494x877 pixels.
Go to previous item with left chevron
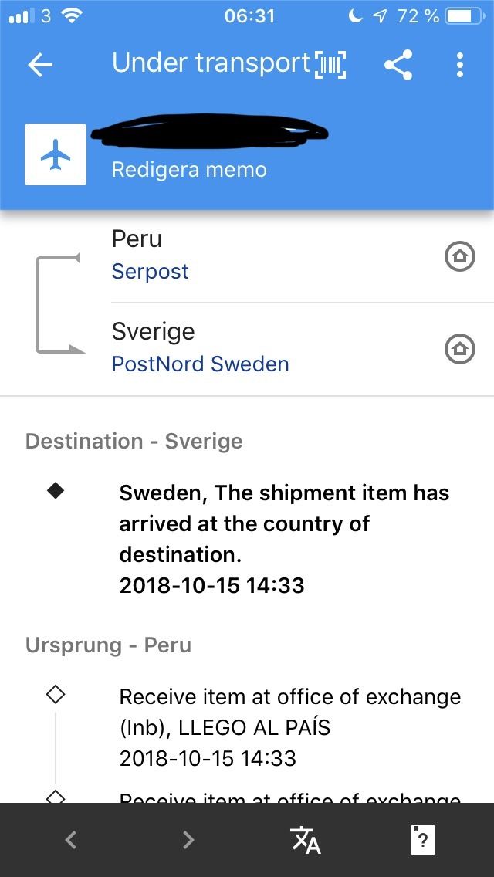click(71, 840)
